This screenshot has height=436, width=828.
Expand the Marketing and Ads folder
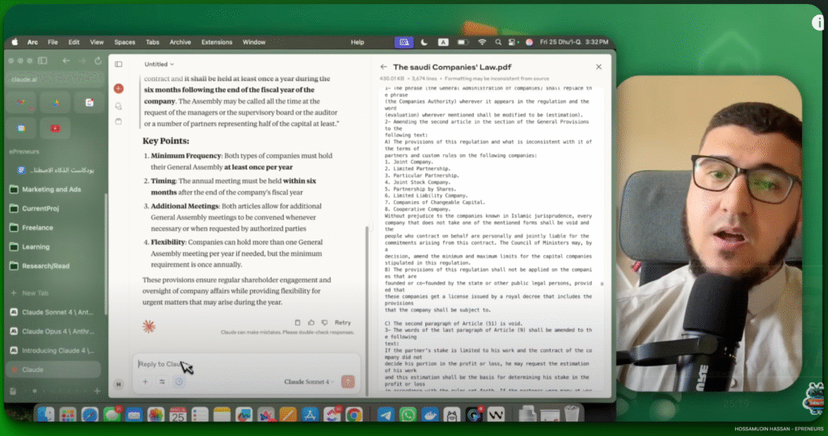[x=51, y=189]
